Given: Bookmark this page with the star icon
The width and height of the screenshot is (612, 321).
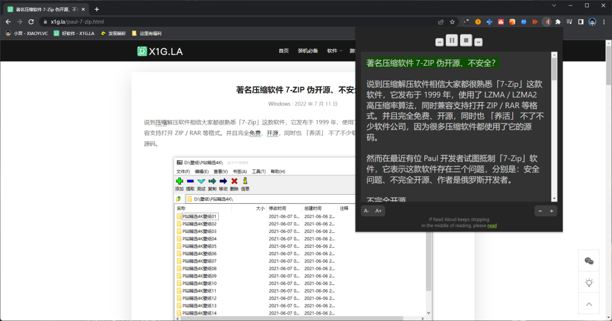Looking at the screenshot, I should pyautogui.click(x=452, y=22).
